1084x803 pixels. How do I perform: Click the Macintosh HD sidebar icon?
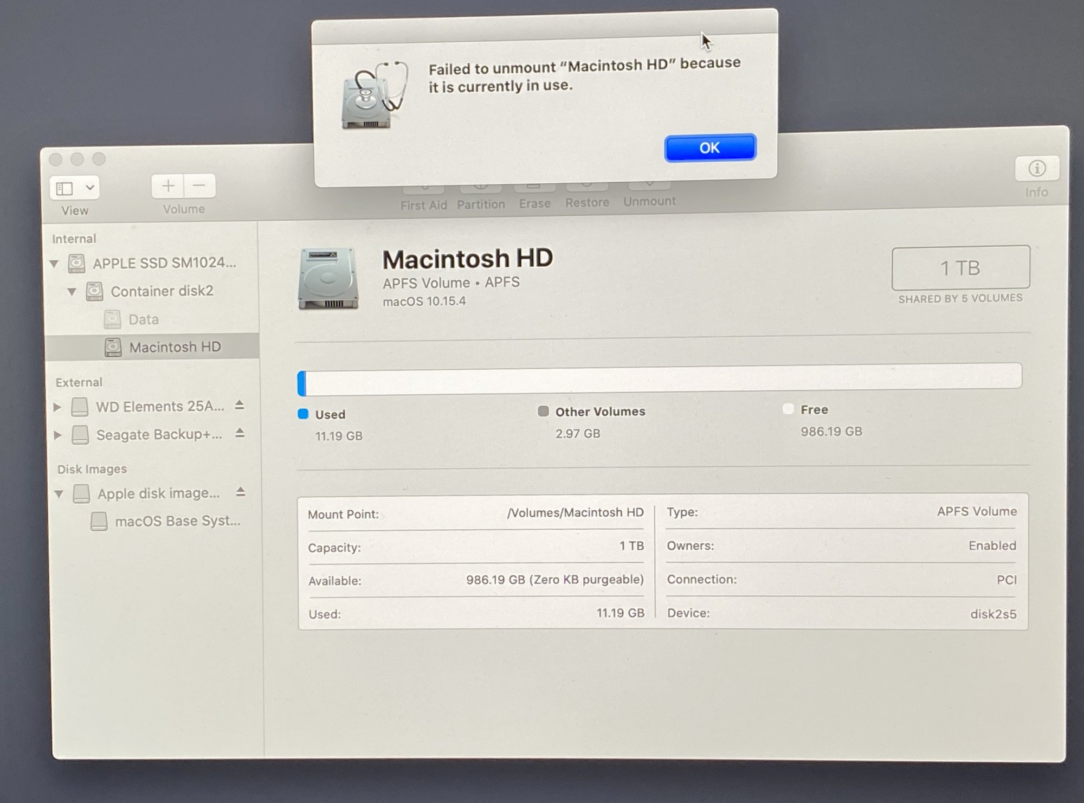tap(113, 347)
